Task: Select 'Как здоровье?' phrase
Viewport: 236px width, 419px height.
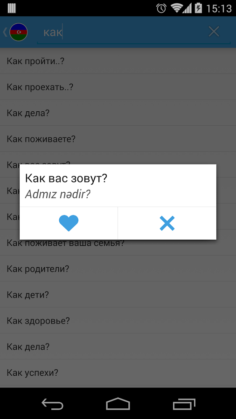Action: (x=118, y=321)
